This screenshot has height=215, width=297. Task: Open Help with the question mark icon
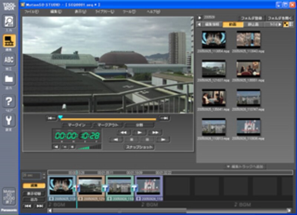pyautogui.click(x=9, y=101)
